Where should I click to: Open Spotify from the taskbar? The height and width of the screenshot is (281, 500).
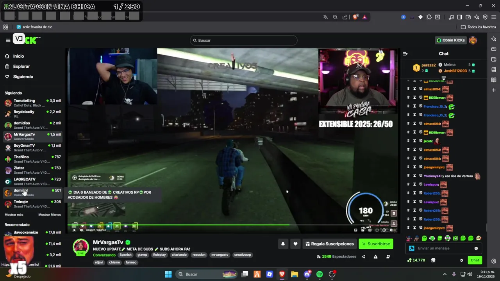[x=320, y=274]
